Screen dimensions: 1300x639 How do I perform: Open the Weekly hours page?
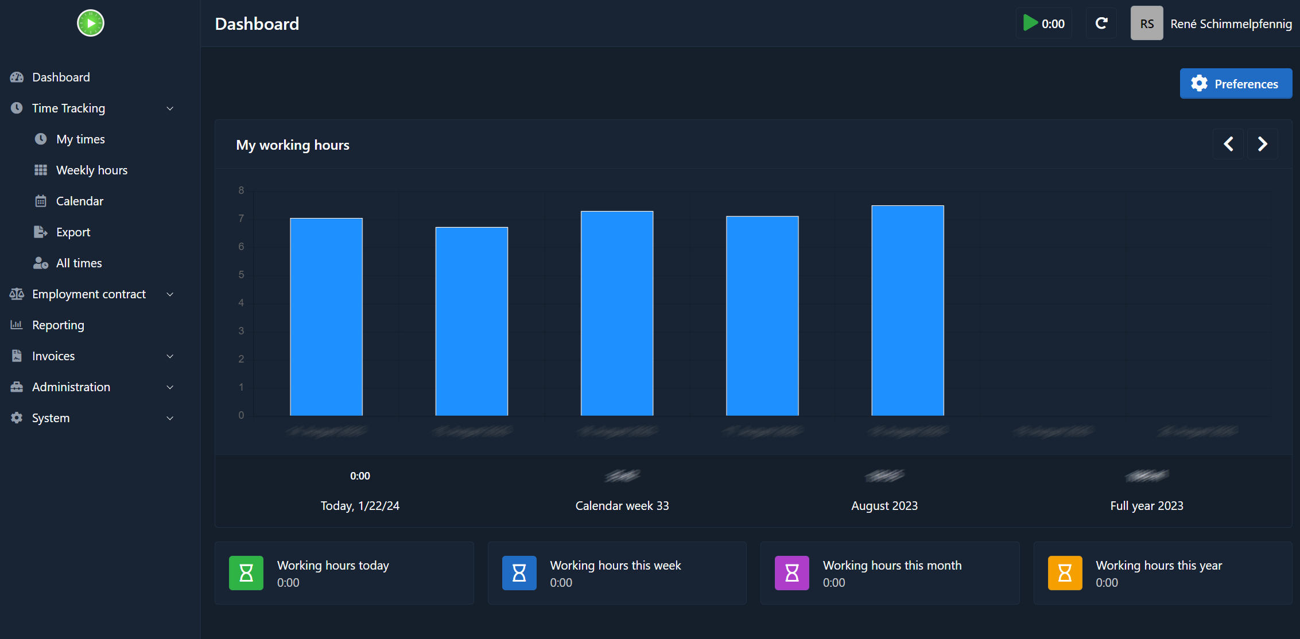[x=91, y=170]
